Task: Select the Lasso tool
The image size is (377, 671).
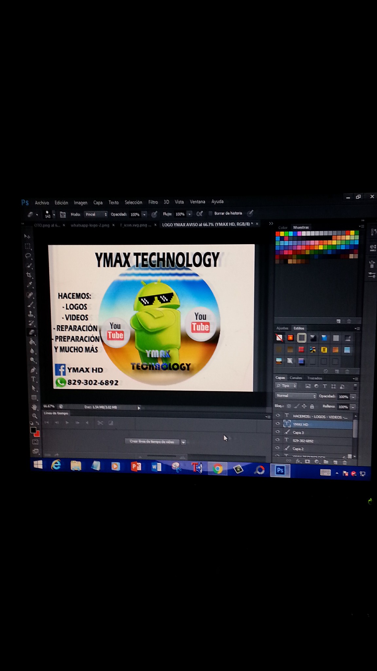Action: [x=28, y=256]
